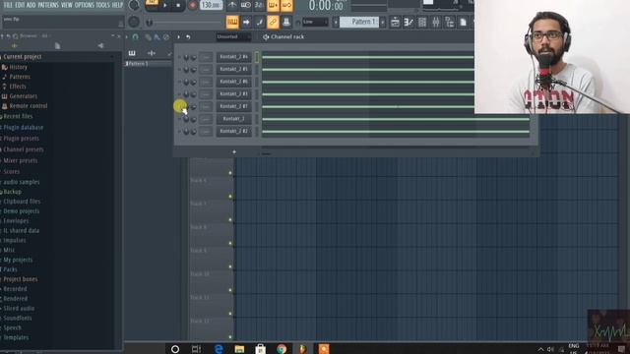Click the Channel rack title icon
The image size is (630, 354).
(266, 37)
